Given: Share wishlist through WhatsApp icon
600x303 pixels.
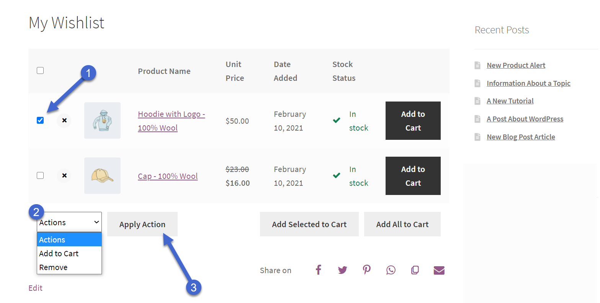Looking at the screenshot, I should (x=391, y=270).
